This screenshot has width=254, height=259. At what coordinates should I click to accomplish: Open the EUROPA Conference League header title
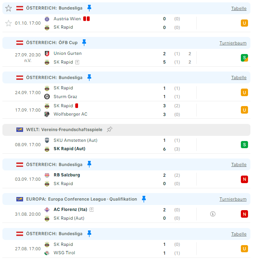point(82,199)
